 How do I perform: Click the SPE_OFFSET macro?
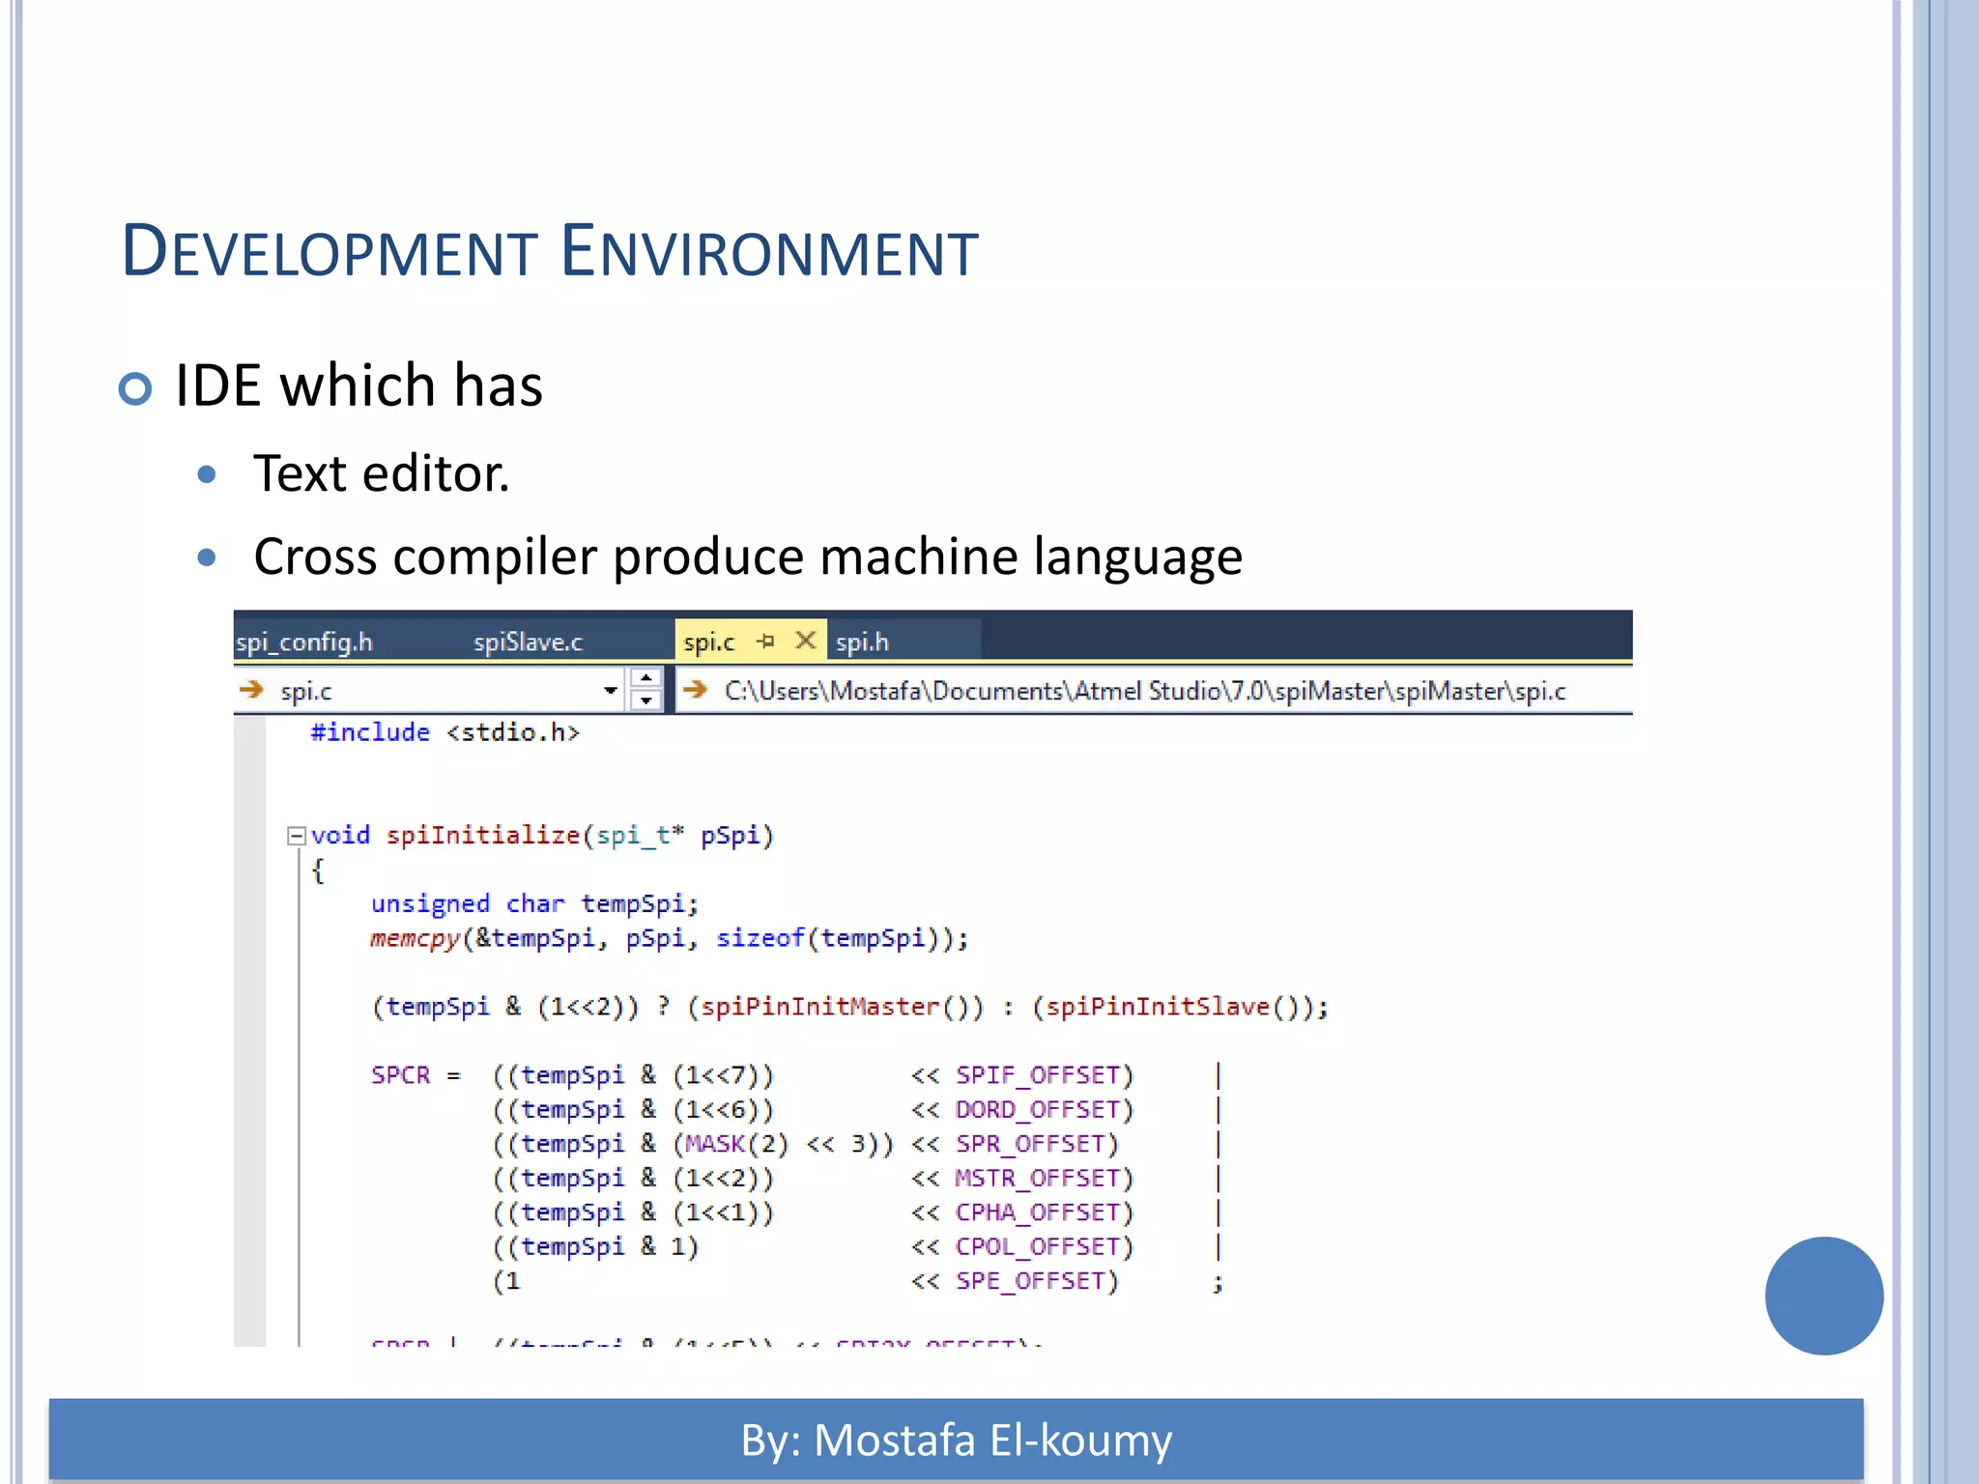pos(1030,1281)
